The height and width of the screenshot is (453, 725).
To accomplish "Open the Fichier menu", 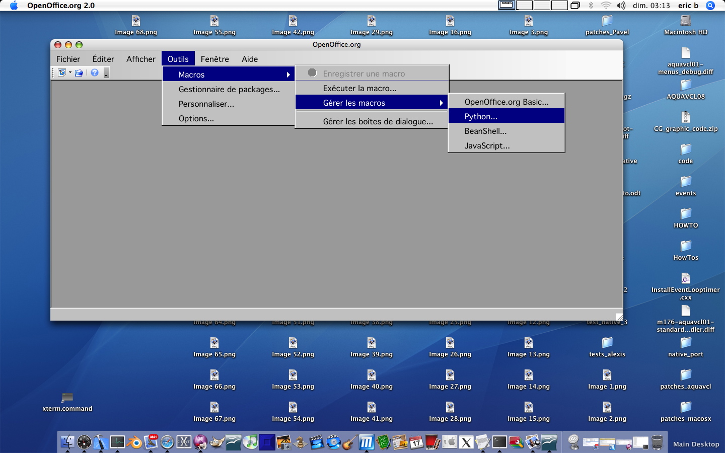I will point(68,59).
